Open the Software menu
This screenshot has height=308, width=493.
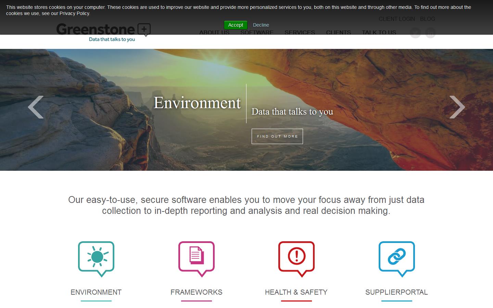click(x=257, y=33)
